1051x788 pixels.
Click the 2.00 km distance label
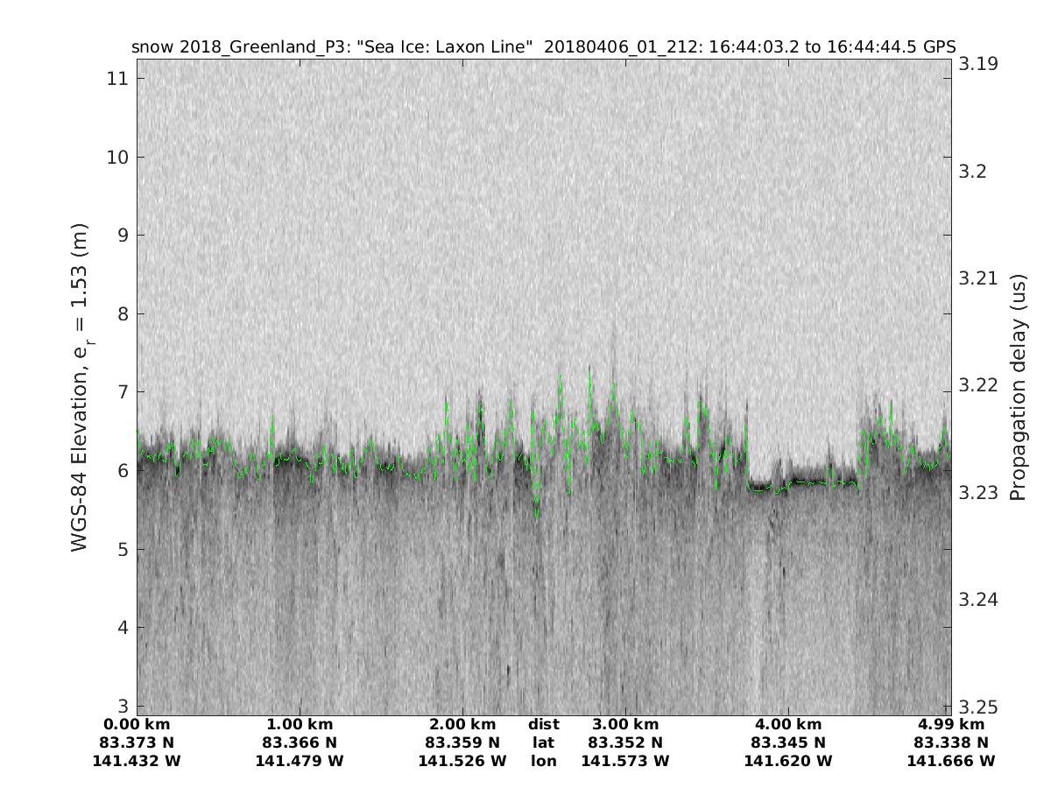[x=462, y=725]
